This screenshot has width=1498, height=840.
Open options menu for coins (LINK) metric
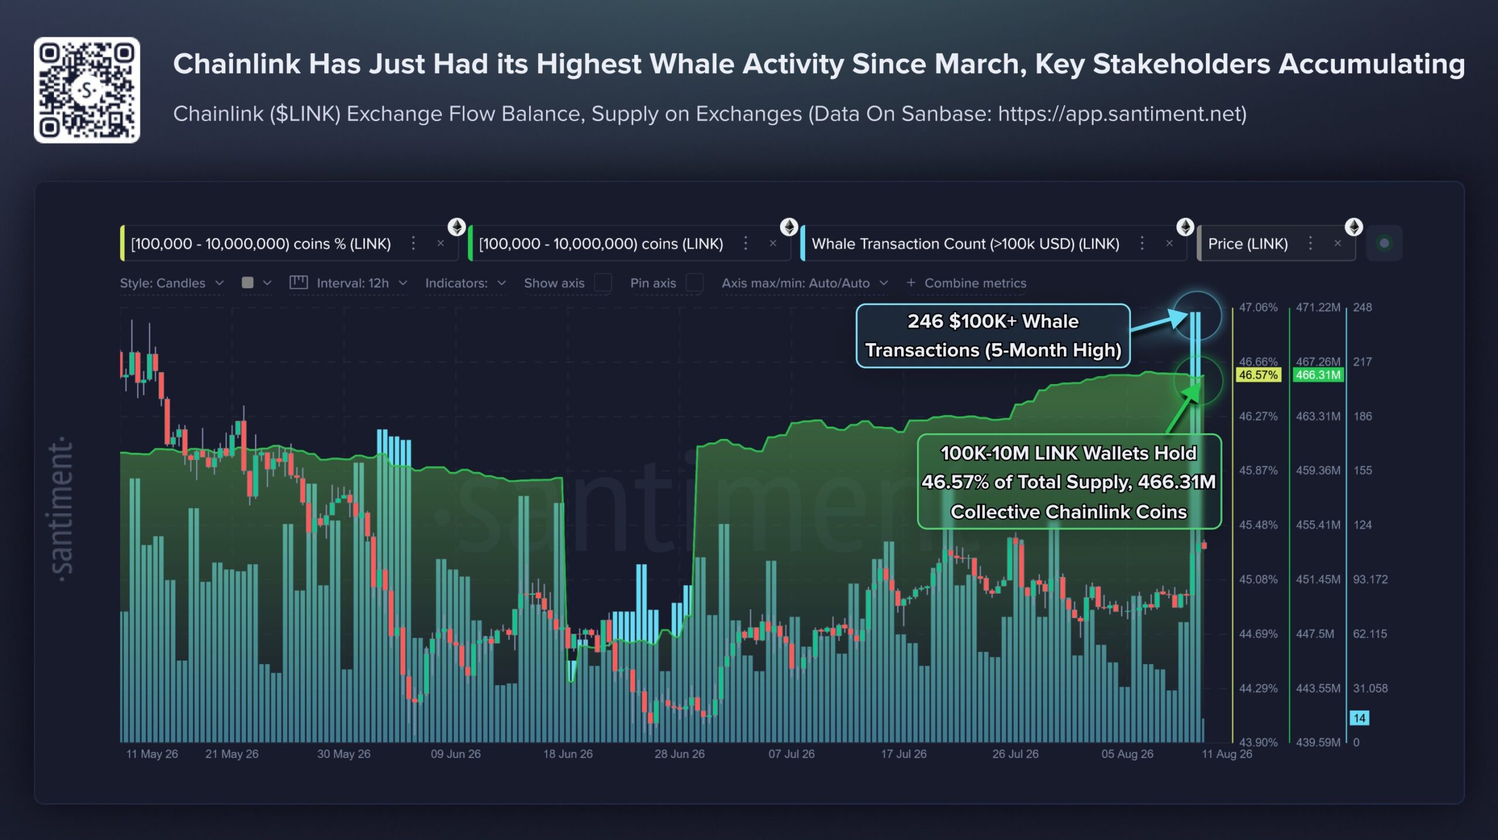[745, 243]
